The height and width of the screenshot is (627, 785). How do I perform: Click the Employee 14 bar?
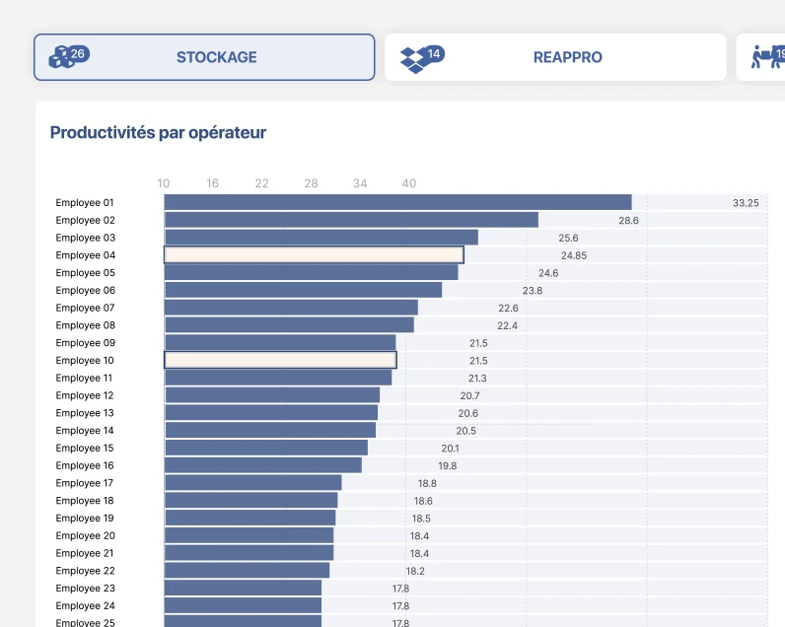click(x=270, y=431)
